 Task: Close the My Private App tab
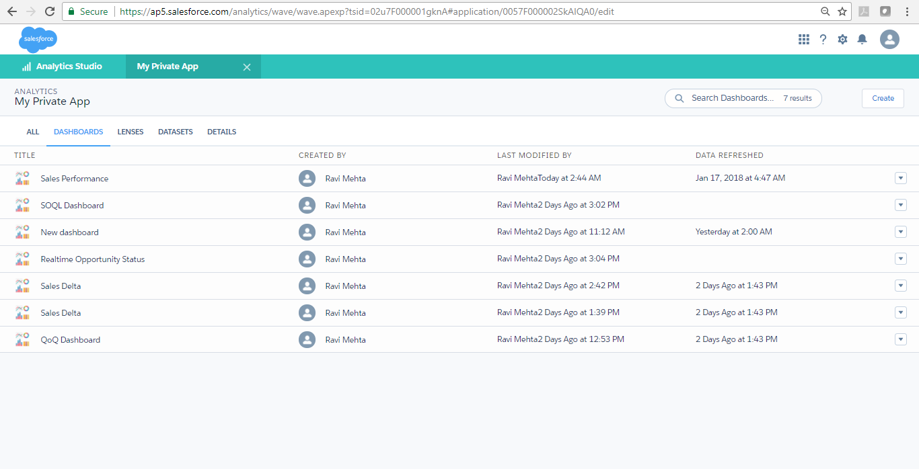click(x=247, y=67)
